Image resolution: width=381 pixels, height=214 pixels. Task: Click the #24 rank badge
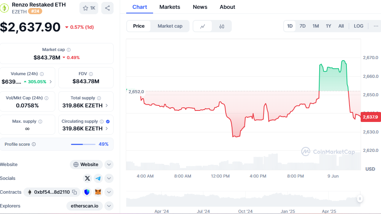(35, 11)
